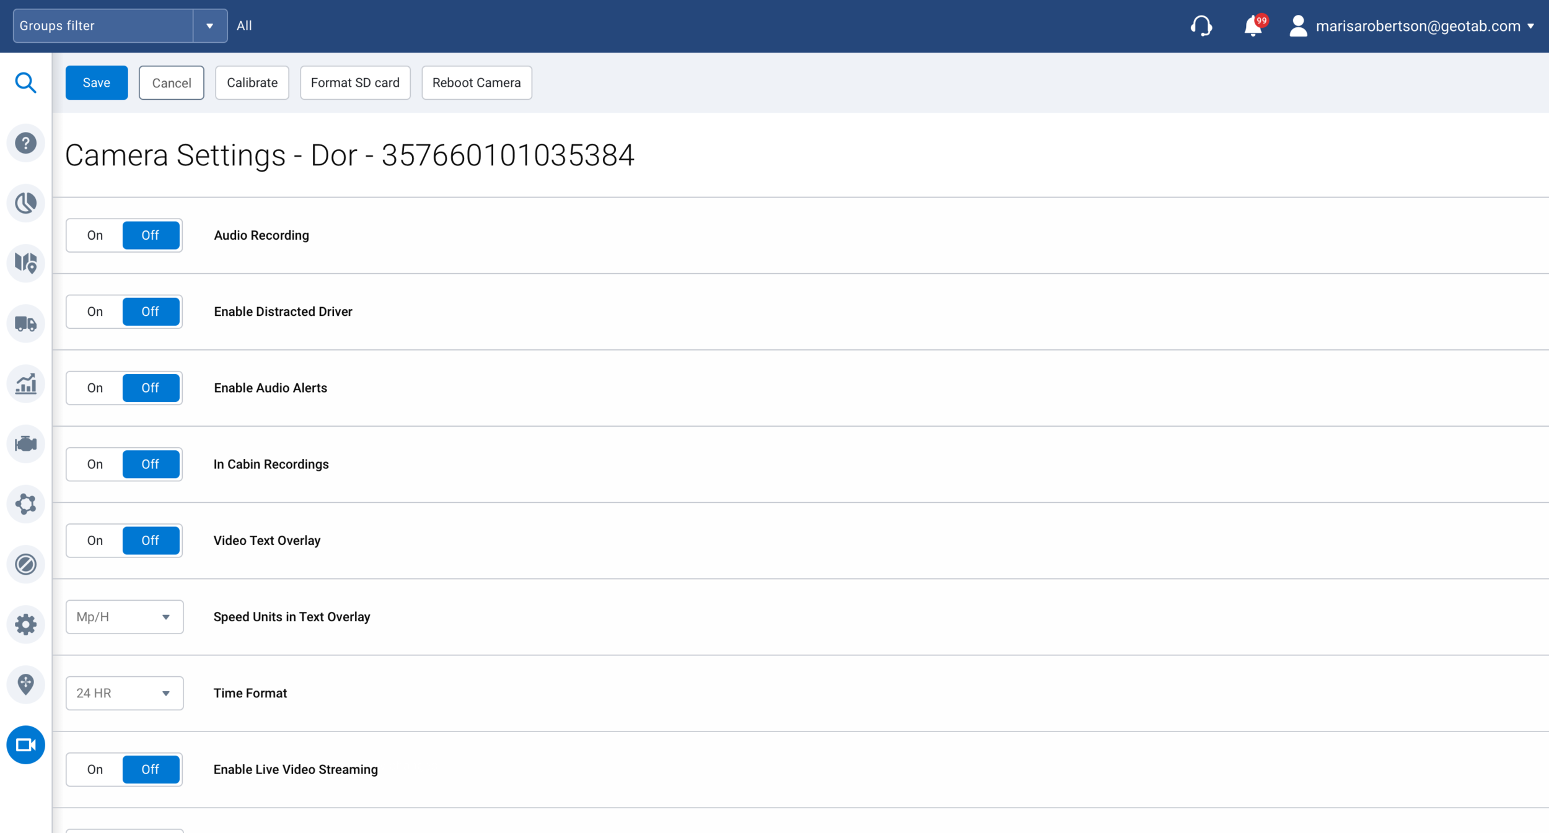Click the activity pie chart sidebar icon
Image resolution: width=1549 pixels, height=833 pixels.
tap(25, 203)
